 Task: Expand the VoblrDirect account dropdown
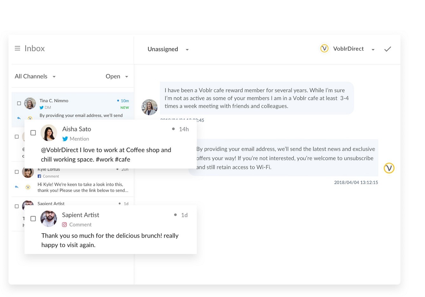[354, 49]
